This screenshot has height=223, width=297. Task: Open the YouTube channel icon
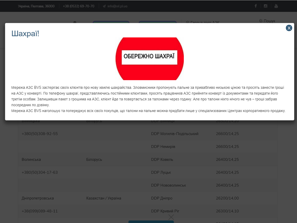(276, 6)
